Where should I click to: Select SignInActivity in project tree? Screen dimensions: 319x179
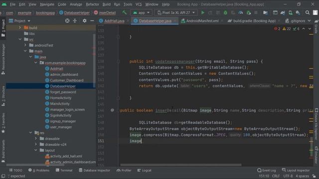[x=61, y=115]
